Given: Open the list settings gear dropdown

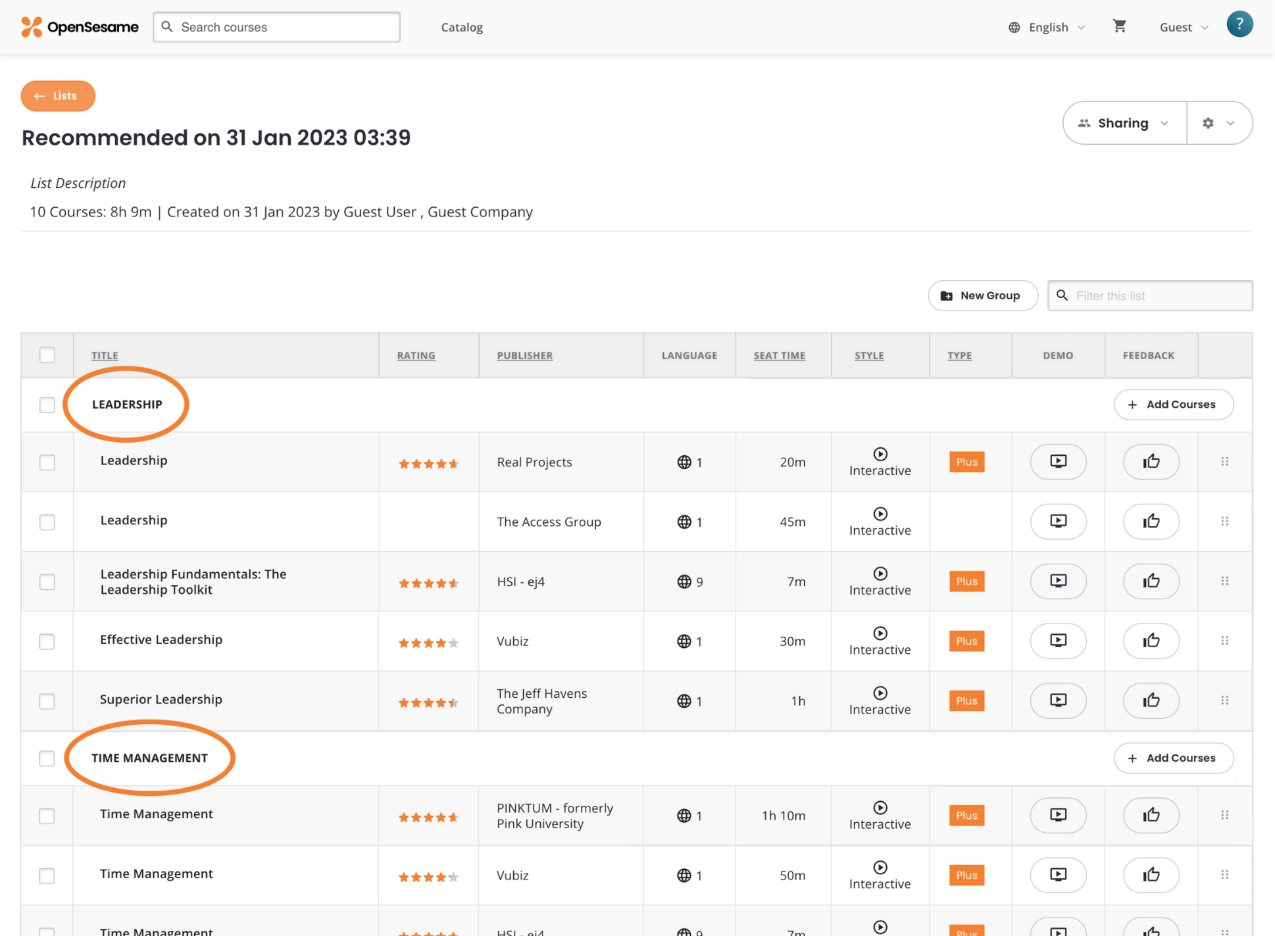Looking at the screenshot, I should pos(1219,123).
